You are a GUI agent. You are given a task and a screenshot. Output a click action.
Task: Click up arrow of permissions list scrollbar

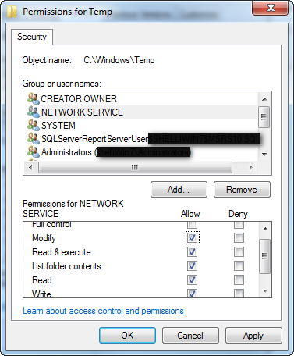[265, 229]
